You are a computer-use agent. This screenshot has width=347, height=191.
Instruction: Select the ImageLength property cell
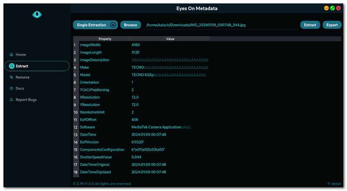pyautogui.click(x=105, y=53)
